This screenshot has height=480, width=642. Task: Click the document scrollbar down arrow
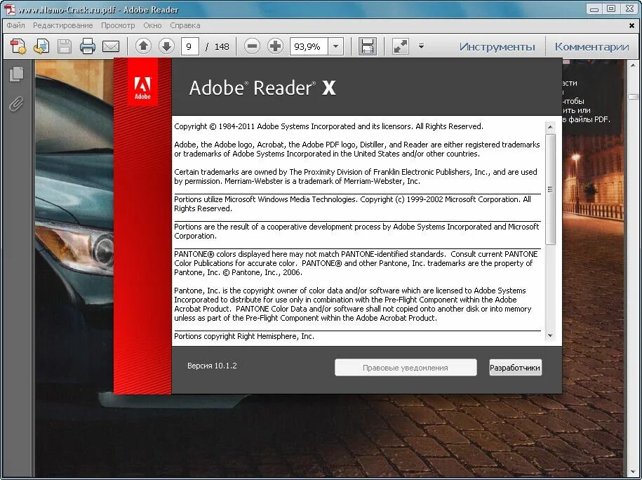633,472
